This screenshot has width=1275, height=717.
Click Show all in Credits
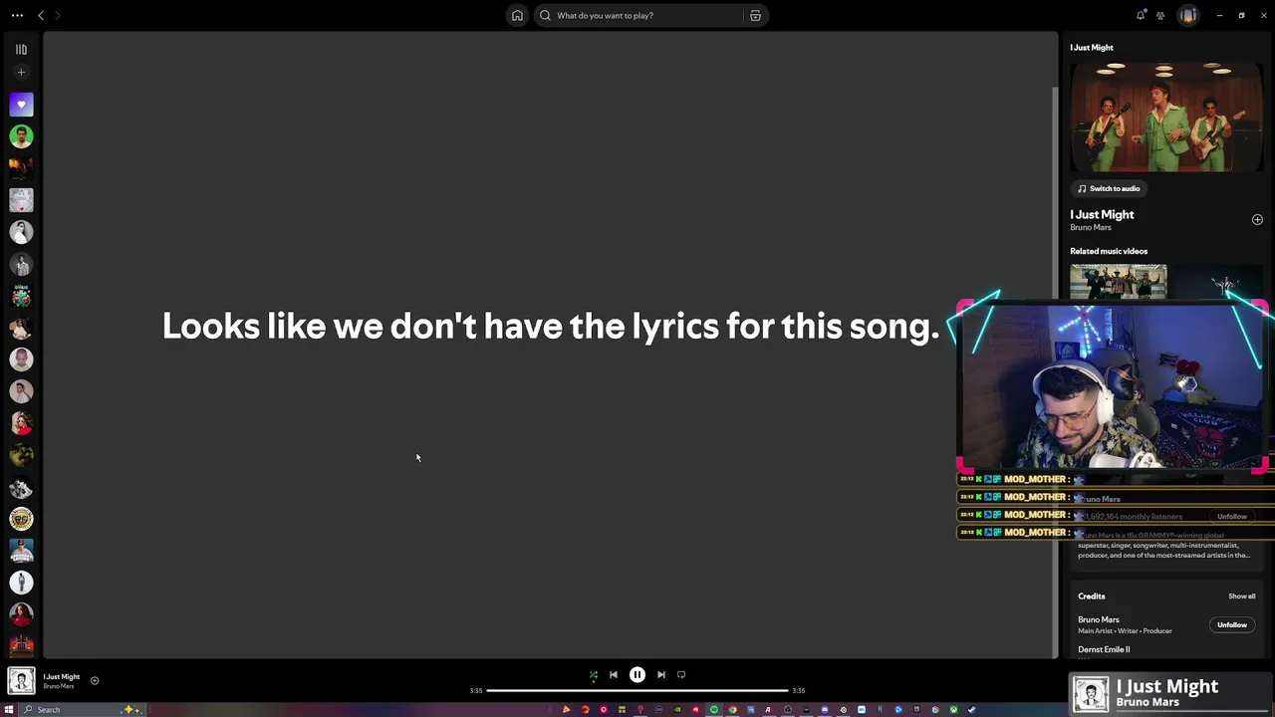coord(1241,597)
